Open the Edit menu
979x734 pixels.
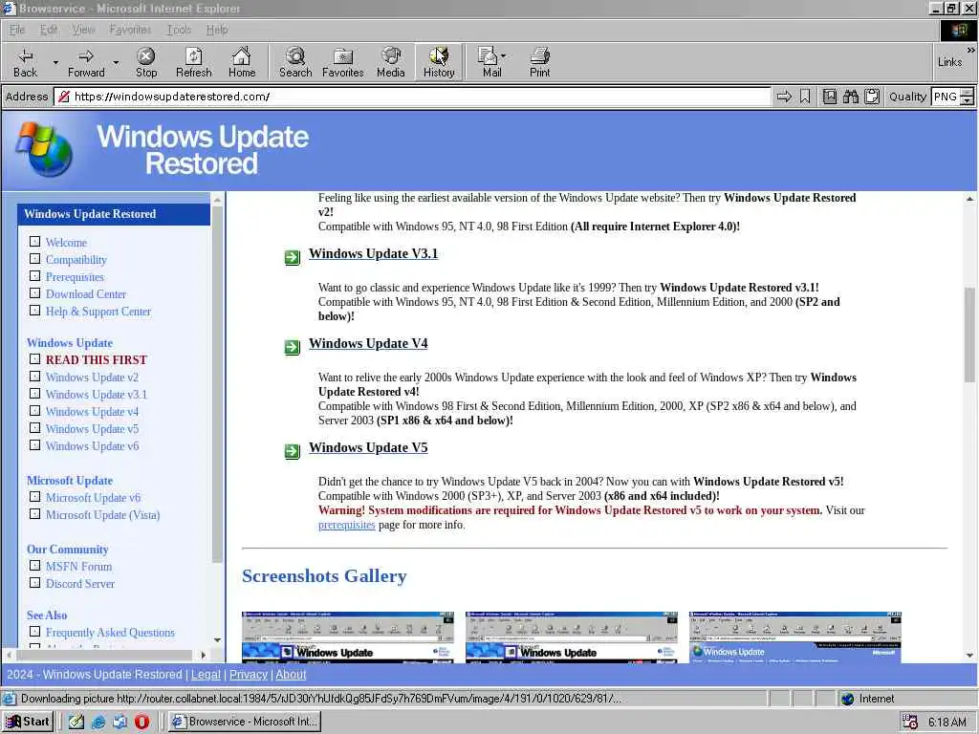coord(48,30)
